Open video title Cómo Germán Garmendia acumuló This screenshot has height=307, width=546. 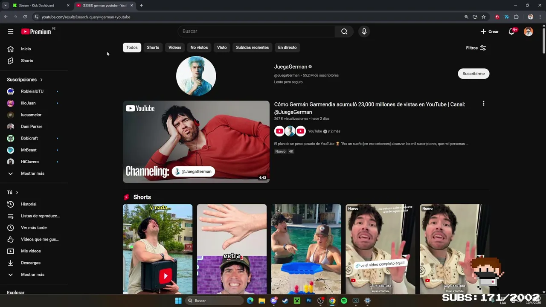tap(369, 108)
